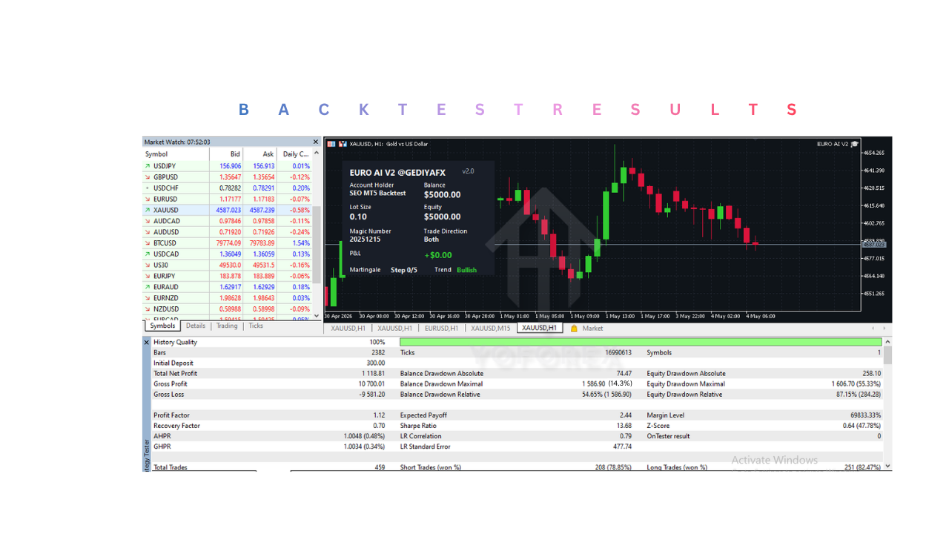Click Market Watch scroll-down arrow
Image resolution: width=949 pixels, height=534 pixels.
coord(317,315)
